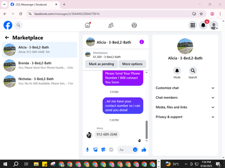
Task: Click the chat scroll up arrow
Action: click(x=147, y=72)
